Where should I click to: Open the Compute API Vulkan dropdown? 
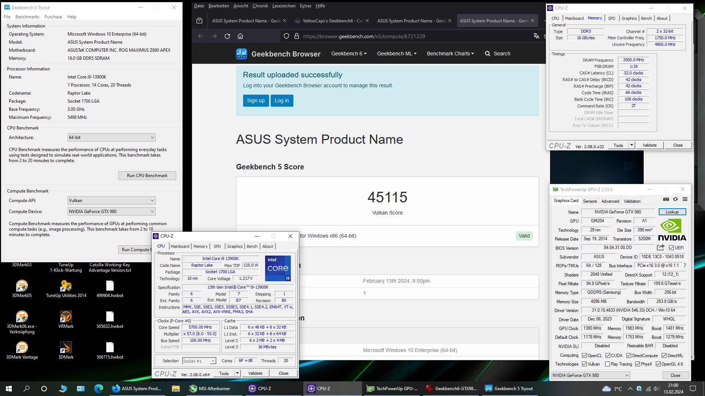tap(112, 201)
